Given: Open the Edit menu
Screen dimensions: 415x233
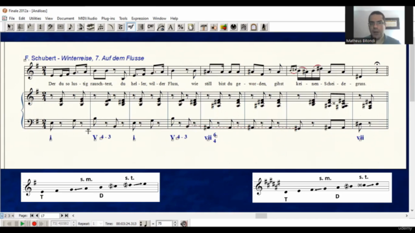Looking at the screenshot, I should 21,19.
